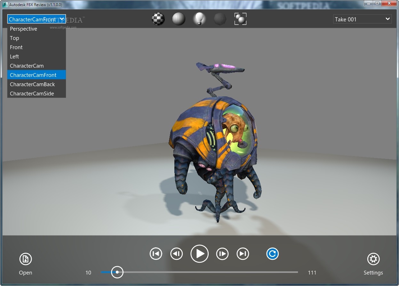
Task: Play the animation
Action: click(199, 254)
